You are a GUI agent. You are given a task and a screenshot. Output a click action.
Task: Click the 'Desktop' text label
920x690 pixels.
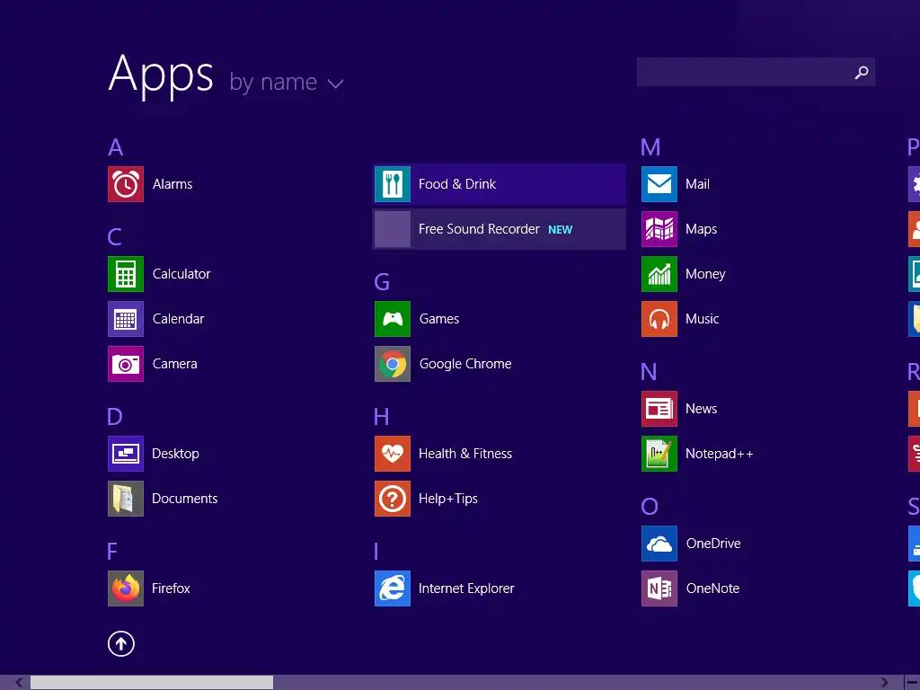[x=175, y=454]
